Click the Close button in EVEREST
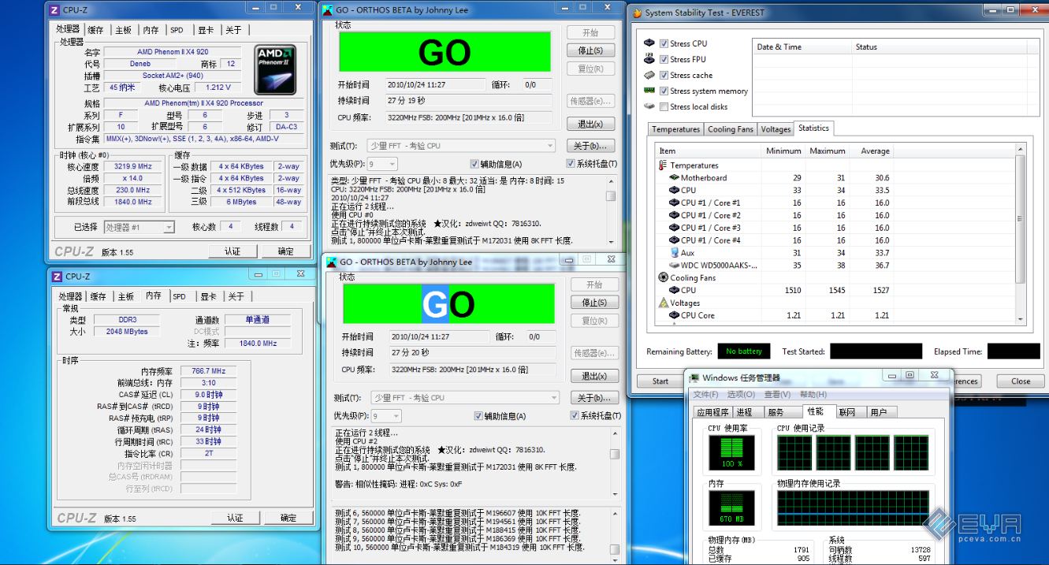The width and height of the screenshot is (1049, 565). click(x=1021, y=381)
